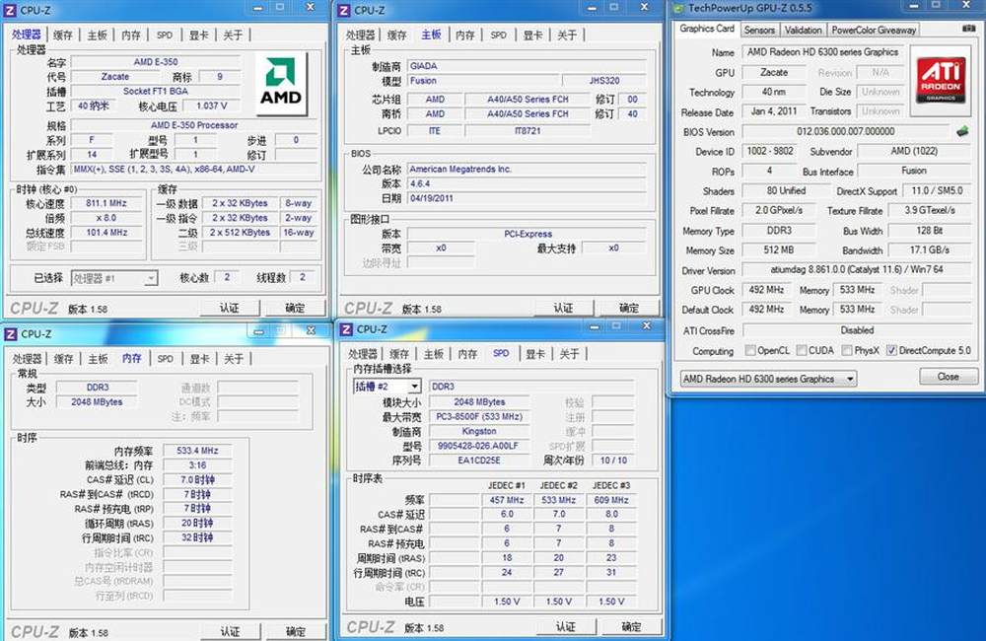The width and height of the screenshot is (986, 641).
Task: Select 处理器 tab in CPU-Z mainboard window
Action: pos(360,36)
